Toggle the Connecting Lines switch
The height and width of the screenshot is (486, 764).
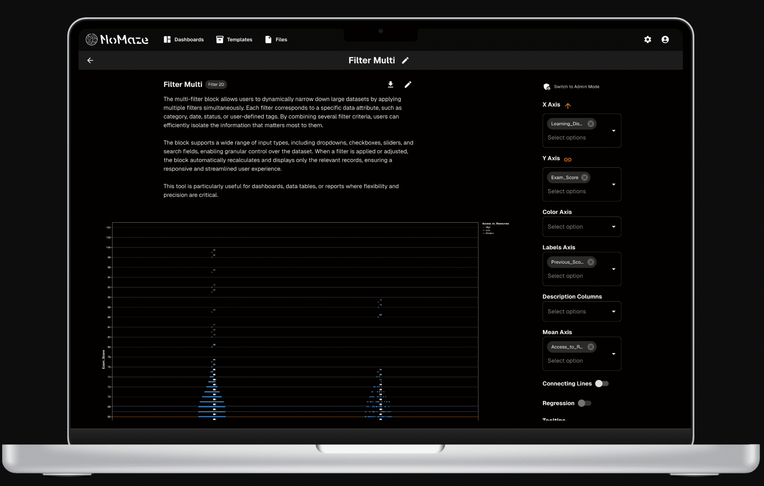[602, 384]
